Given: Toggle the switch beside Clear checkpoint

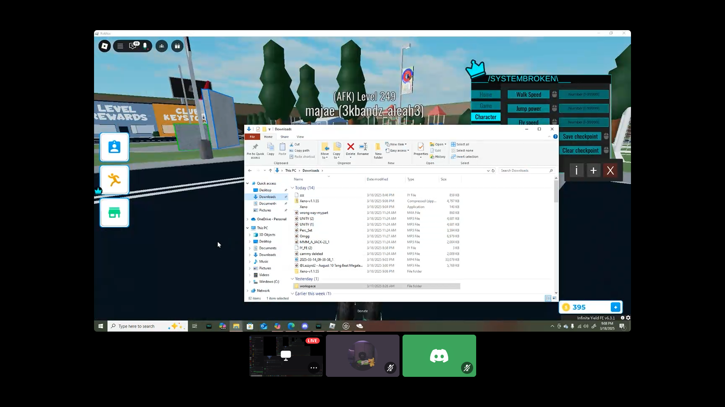Looking at the screenshot, I should click(606, 150).
